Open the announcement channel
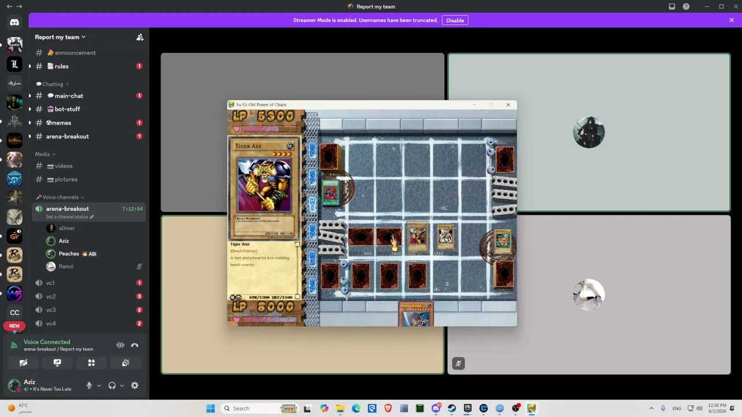This screenshot has width=742, height=417. click(x=89, y=53)
